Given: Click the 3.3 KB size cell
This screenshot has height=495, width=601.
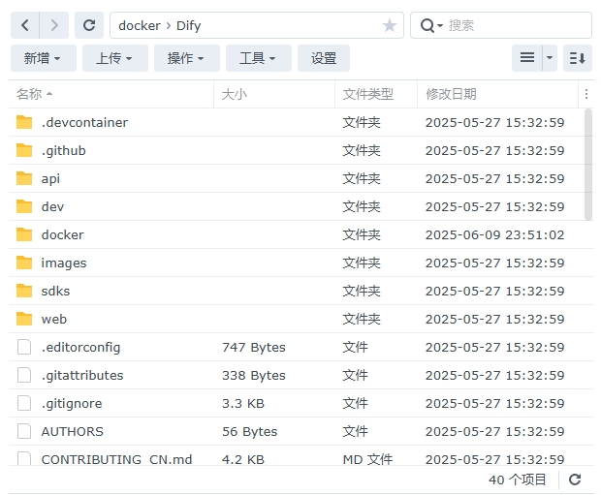Looking at the screenshot, I should pos(243,403).
